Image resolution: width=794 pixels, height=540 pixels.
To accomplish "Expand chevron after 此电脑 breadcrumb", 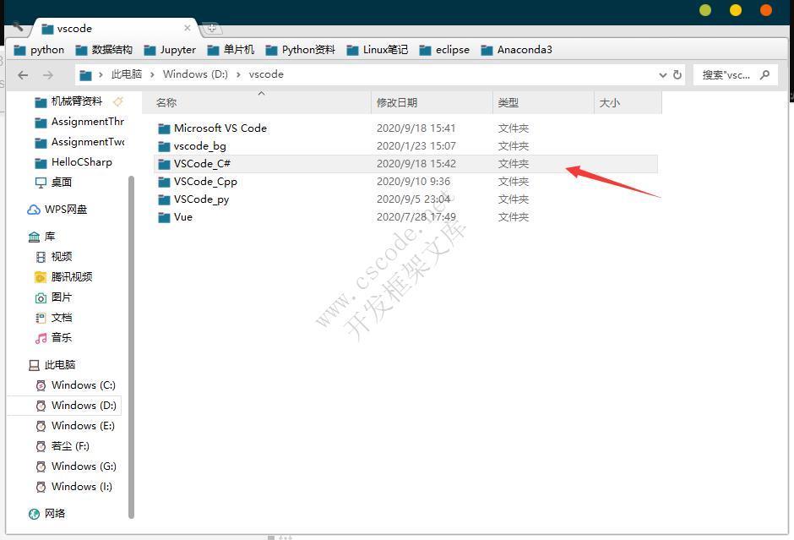I will (x=152, y=75).
